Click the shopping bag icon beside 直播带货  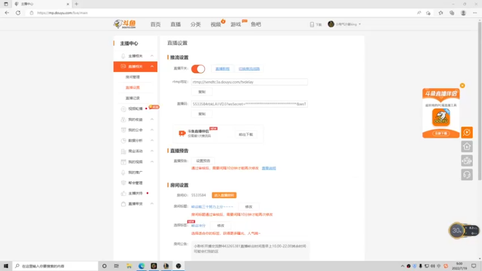coord(124,204)
